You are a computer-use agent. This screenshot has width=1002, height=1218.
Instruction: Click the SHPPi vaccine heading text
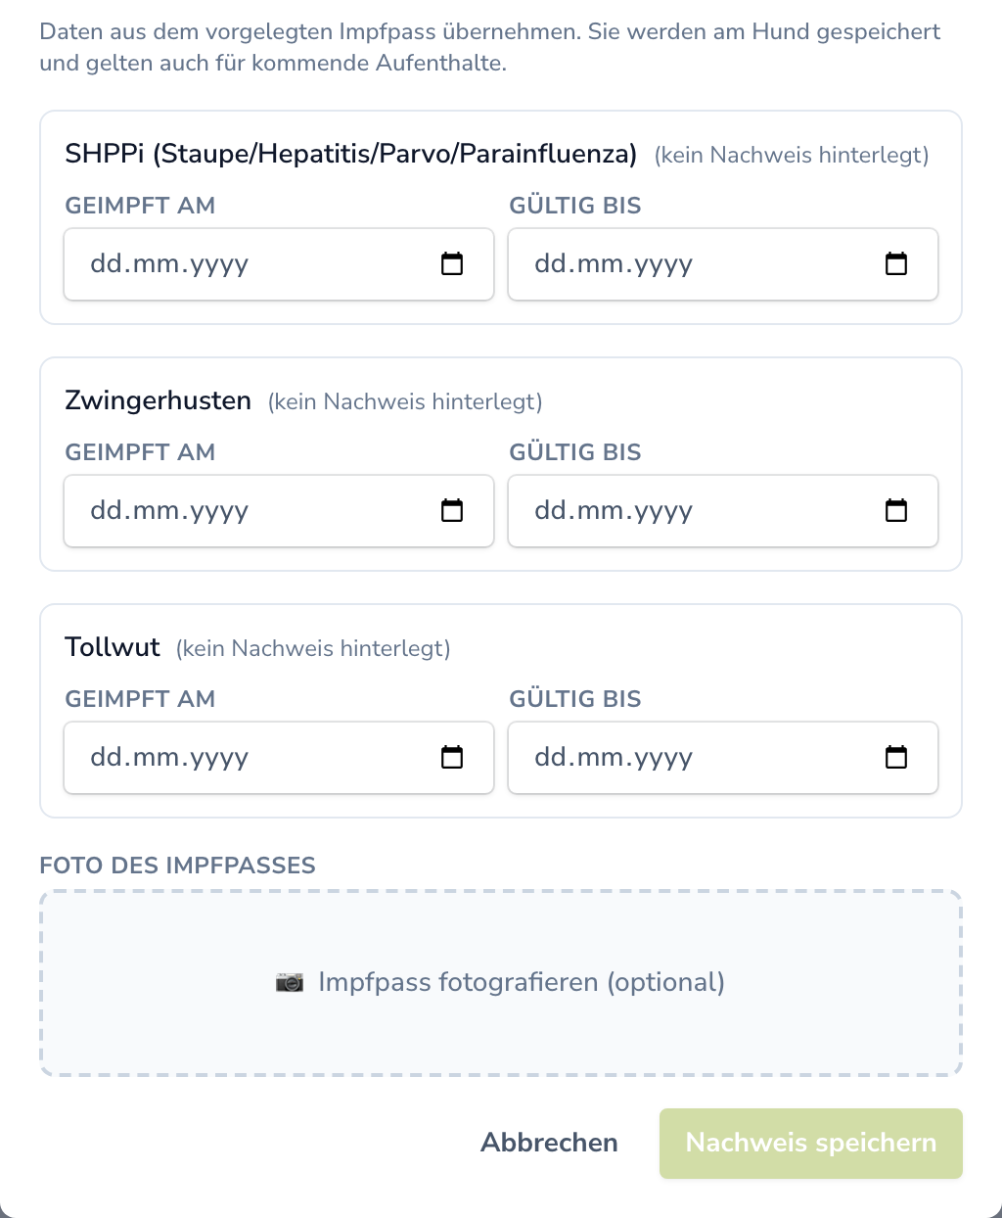coord(351,154)
